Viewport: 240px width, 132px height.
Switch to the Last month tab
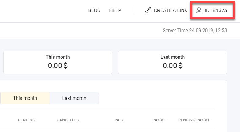click(74, 98)
